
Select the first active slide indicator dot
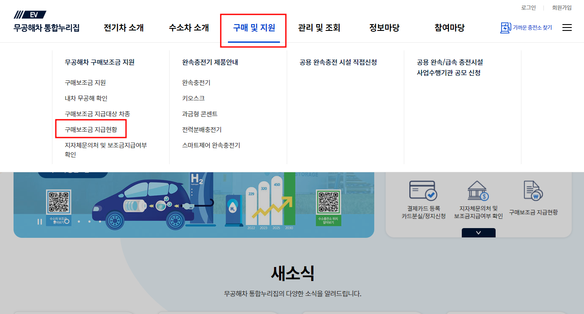(x=67, y=221)
